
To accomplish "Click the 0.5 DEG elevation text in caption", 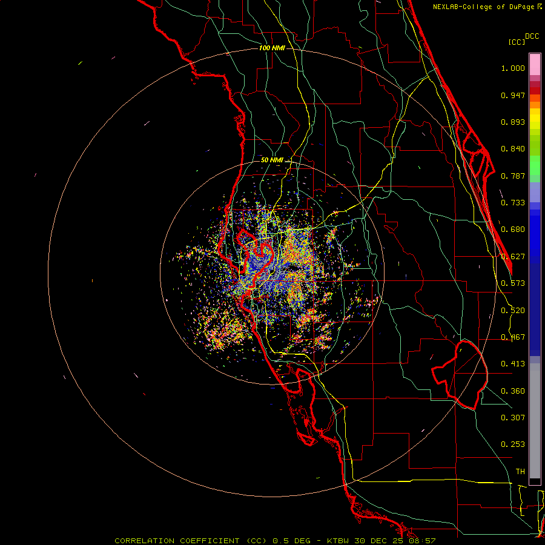I will pos(291,541).
